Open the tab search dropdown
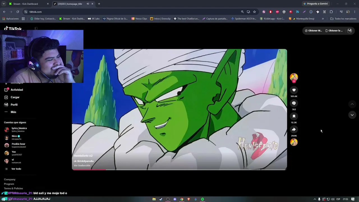Image resolution: width=359 pixels, height=202 pixels. click(4, 4)
